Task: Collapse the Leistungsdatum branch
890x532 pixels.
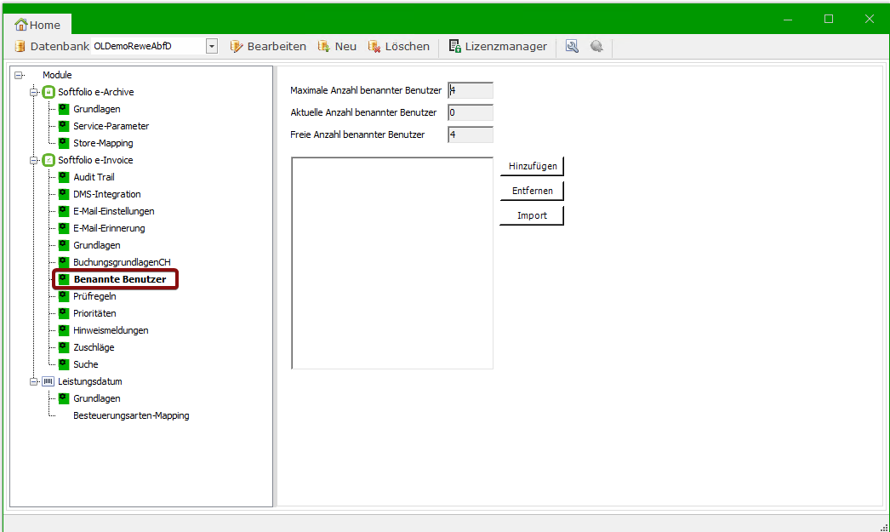Action: coord(34,381)
